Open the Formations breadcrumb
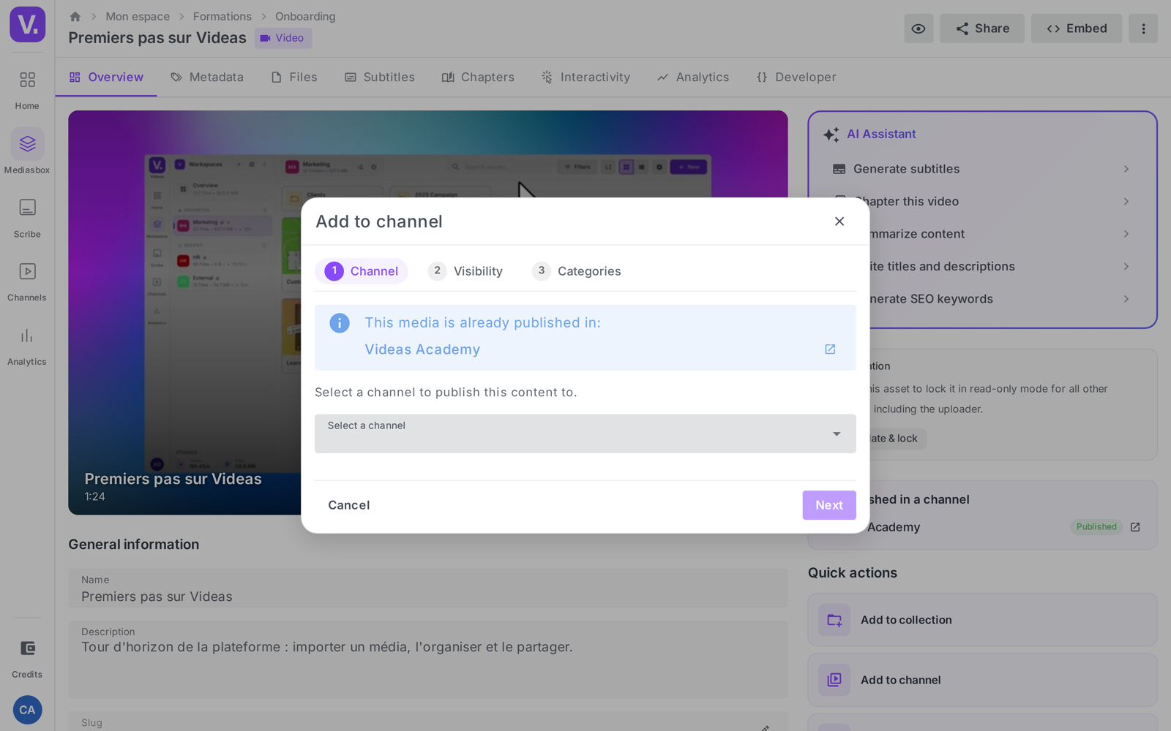The image size is (1171, 731). 222,16
